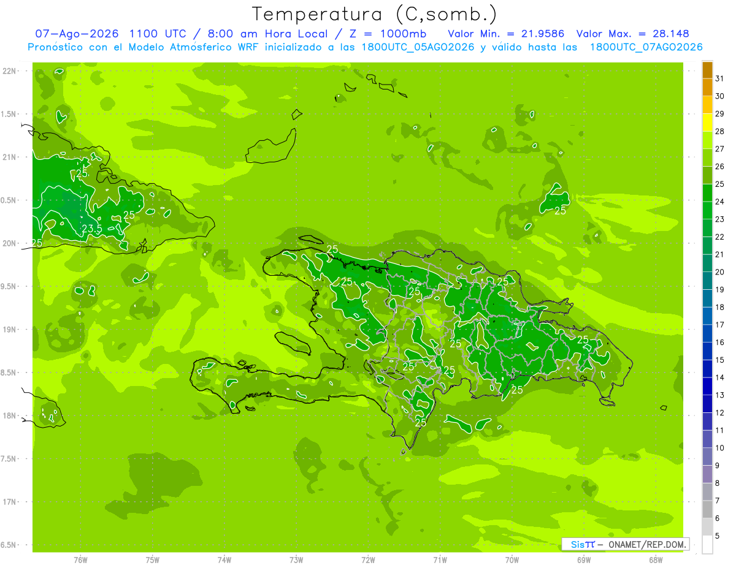Click the "70W" longitude axis label
The image size is (736, 568).
512,560
